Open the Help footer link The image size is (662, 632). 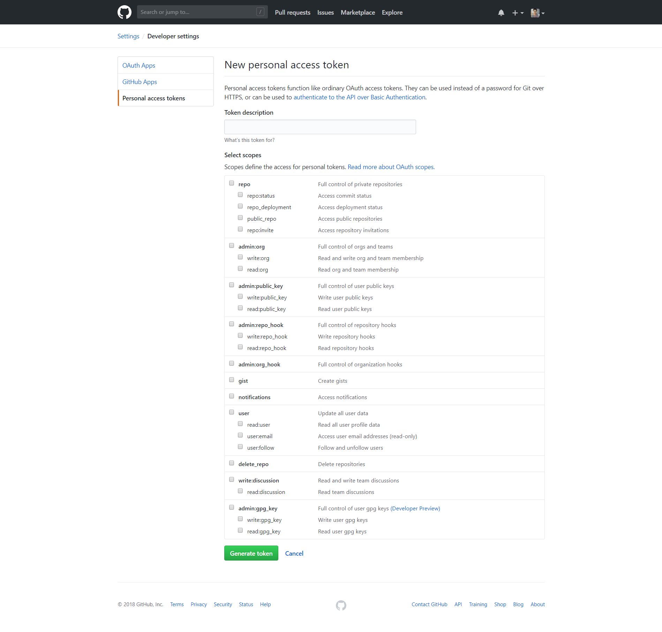point(265,604)
